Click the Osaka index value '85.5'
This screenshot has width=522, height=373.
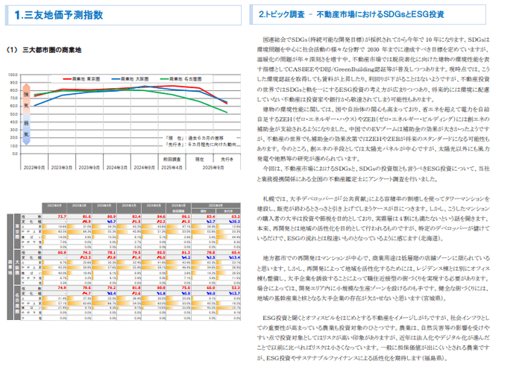point(161,252)
